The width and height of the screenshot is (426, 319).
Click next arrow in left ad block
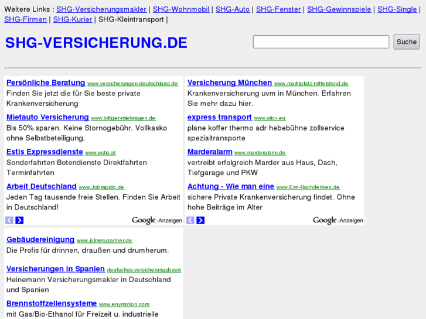pyautogui.click(x=19, y=220)
